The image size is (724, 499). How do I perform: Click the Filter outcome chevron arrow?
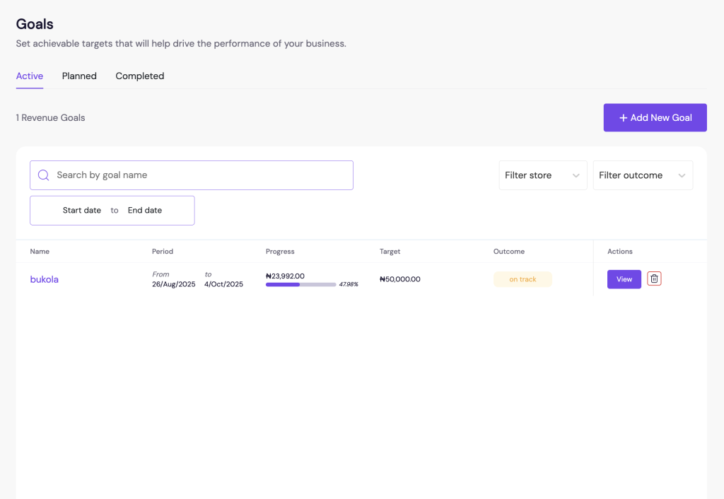click(682, 175)
